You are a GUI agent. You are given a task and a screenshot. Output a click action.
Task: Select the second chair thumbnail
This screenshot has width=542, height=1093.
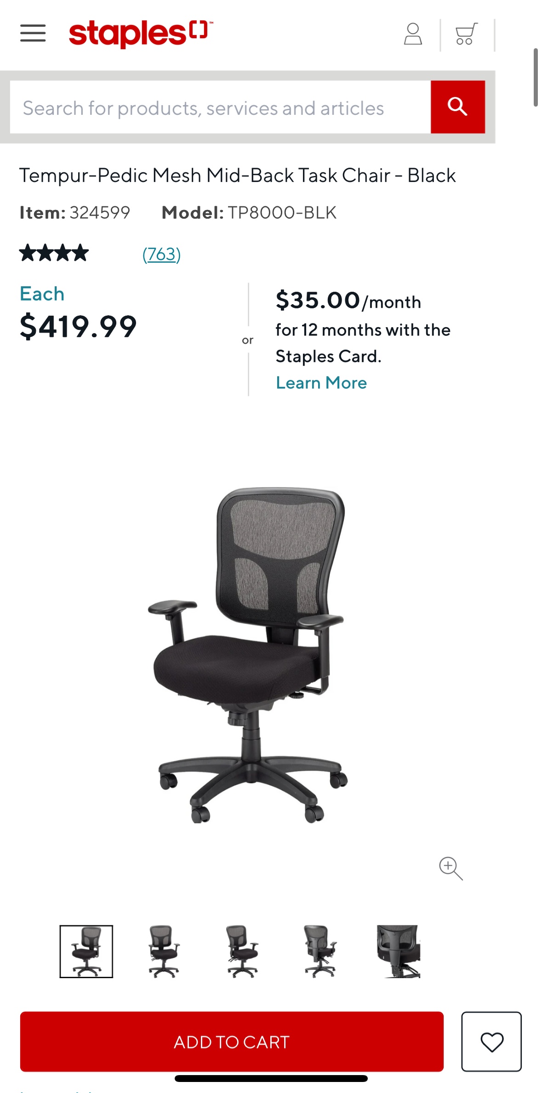[164, 951]
